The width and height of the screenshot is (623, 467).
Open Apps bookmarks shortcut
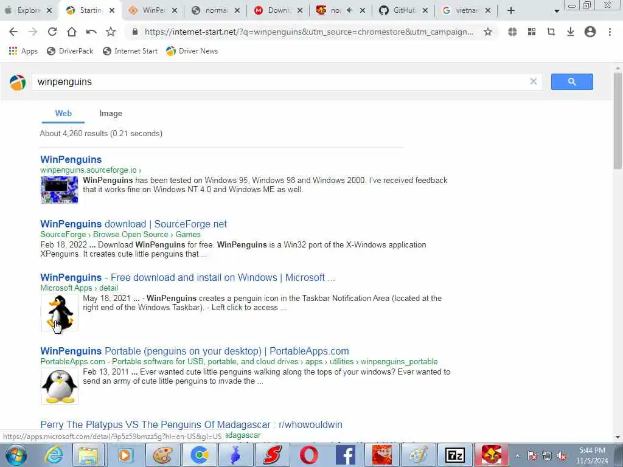click(23, 51)
